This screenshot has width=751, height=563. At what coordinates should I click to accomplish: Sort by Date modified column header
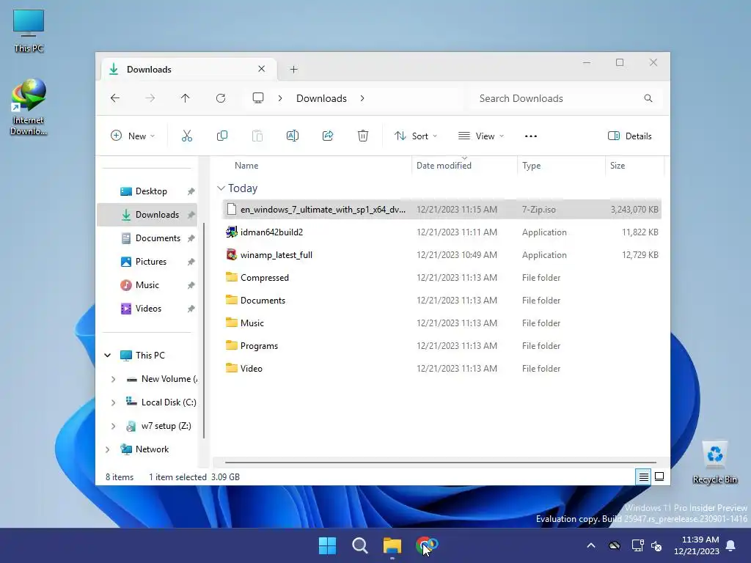[464, 166]
